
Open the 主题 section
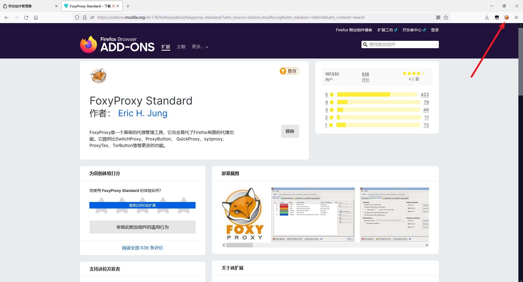181,47
